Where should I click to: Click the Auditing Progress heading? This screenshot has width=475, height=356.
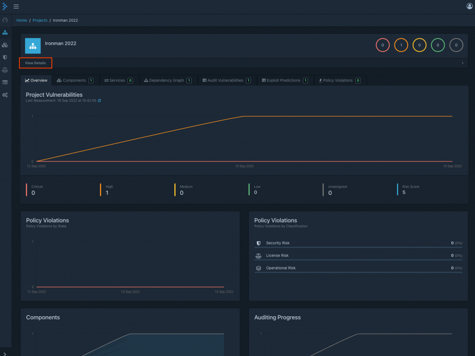tap(277, 317)
